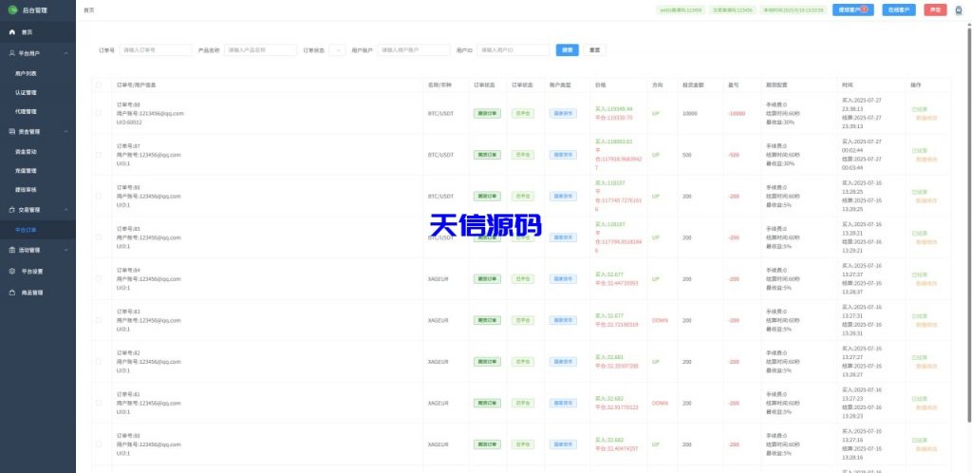Click the blue 搜索 button
This screenshot has width=972, height=473.
coord(567,49)
